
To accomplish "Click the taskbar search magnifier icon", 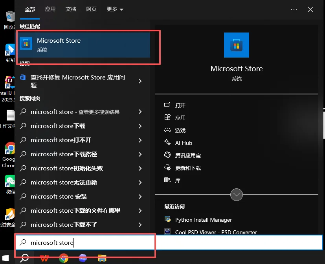I will [24, 258].
